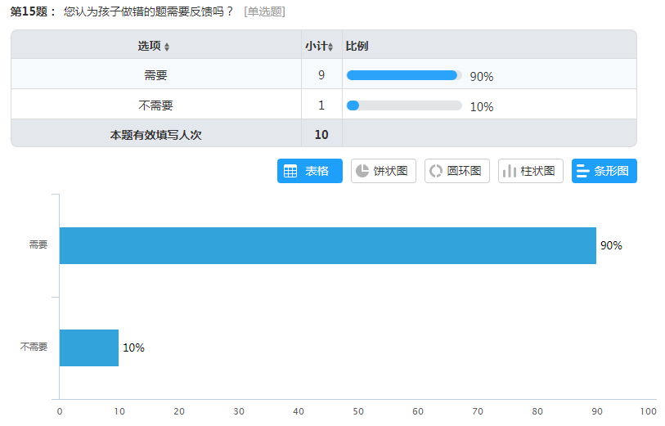Click the question title 第15题
This screenshot has height=426, width=665.
click(33, 11)
